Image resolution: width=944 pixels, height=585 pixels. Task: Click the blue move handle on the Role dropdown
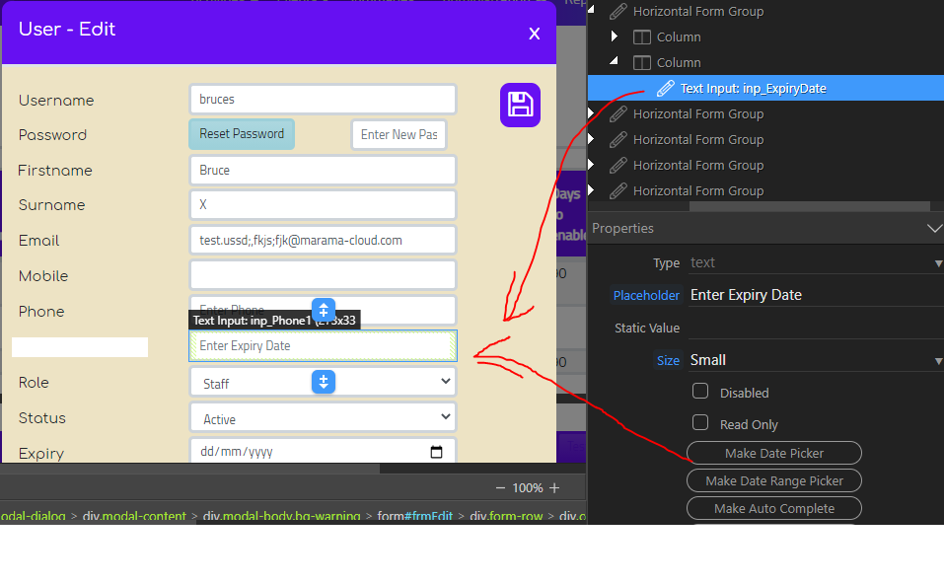point(324,382)
